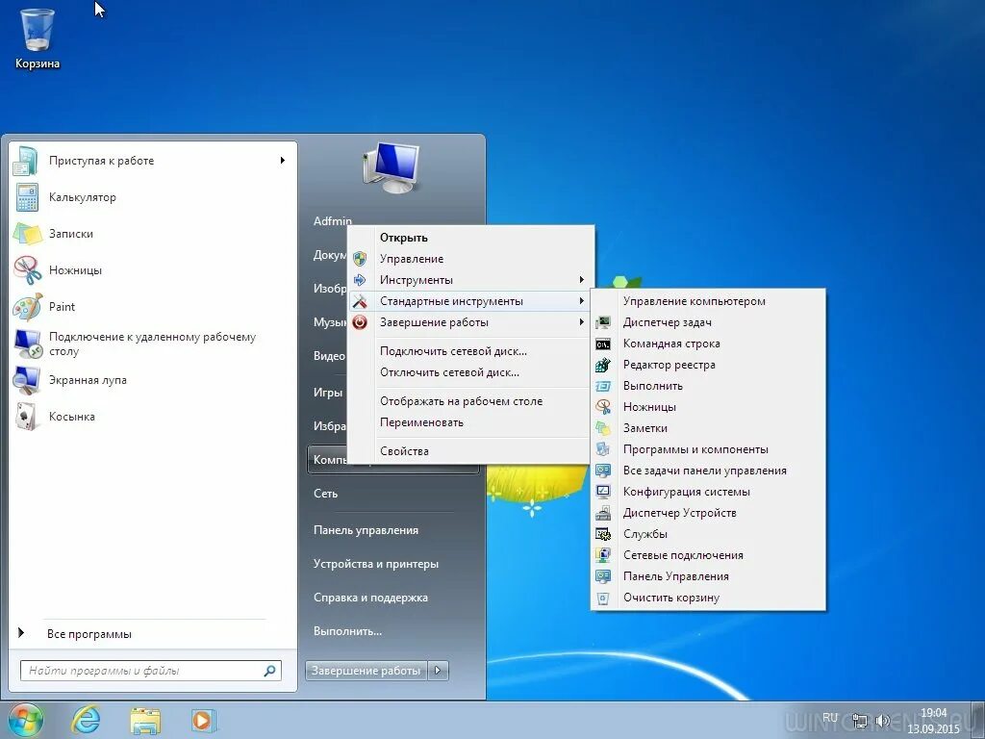The height and width of the screenshot is (739, 985).
Task: Open Windows Explorer folder from the taskbar
Action: pos(145,721)
